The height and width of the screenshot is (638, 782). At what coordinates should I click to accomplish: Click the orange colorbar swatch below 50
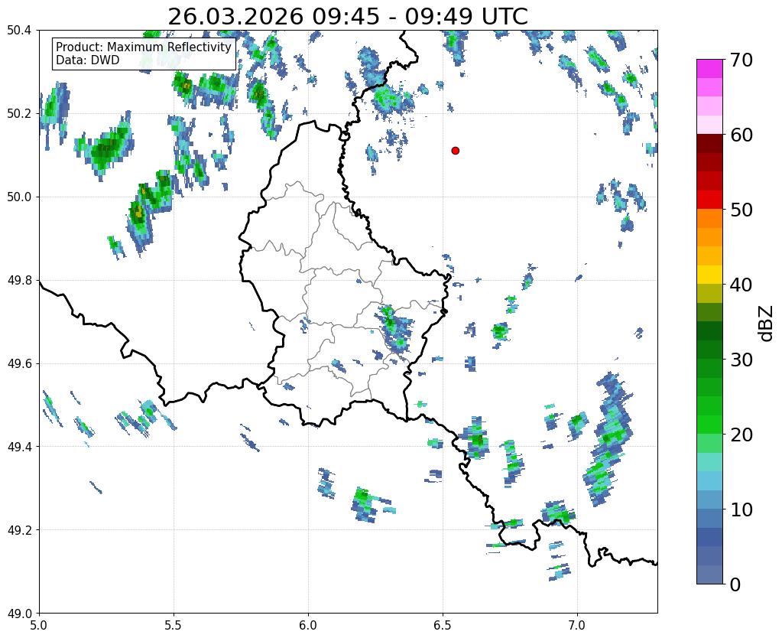(709, 219)
